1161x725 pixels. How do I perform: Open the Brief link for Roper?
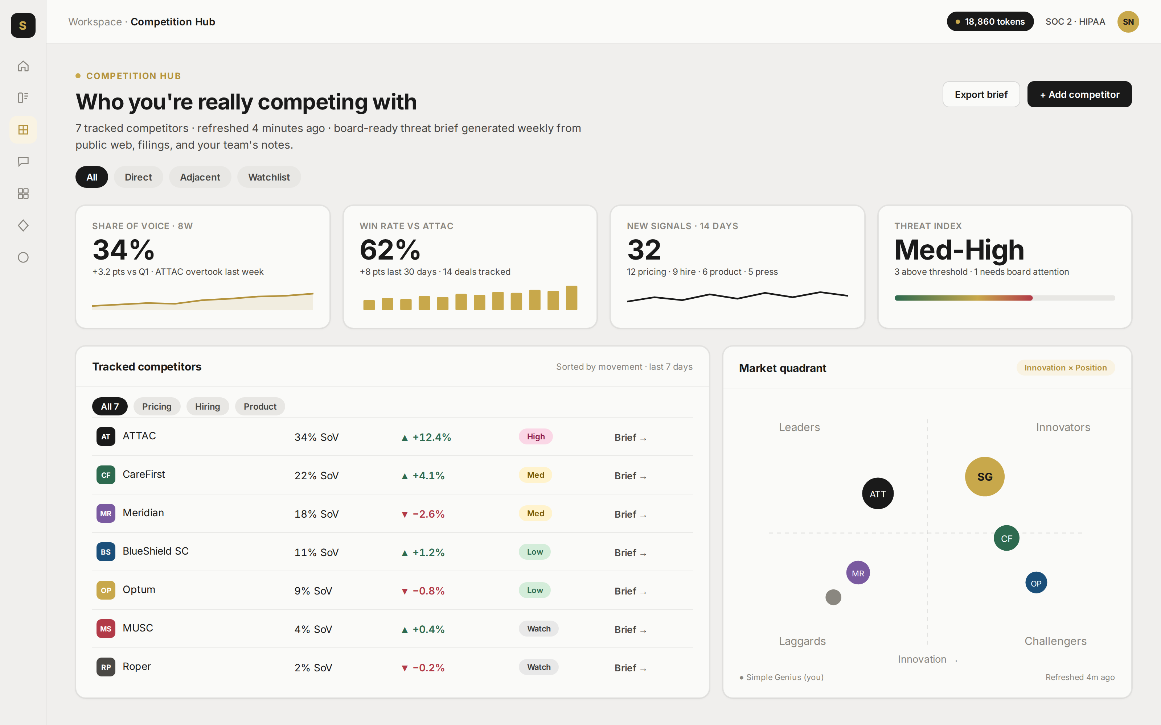(631, 667)
